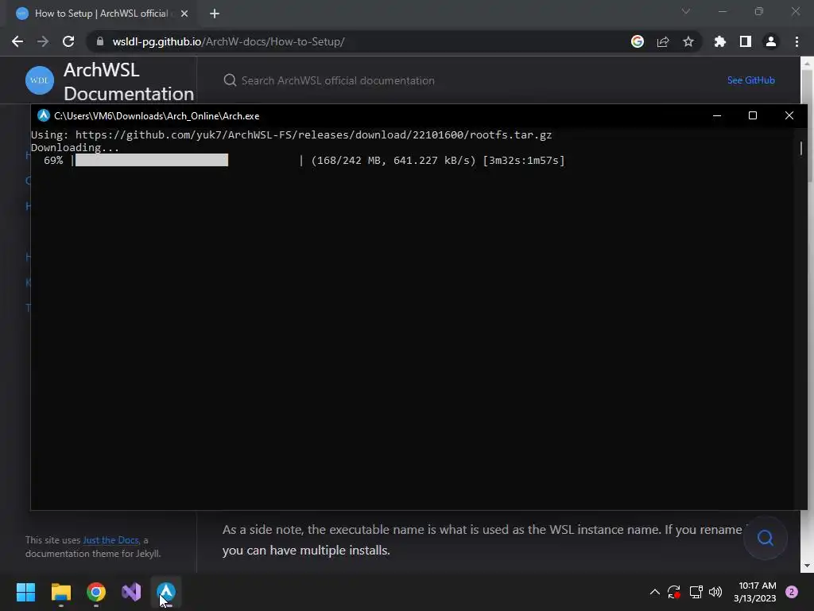Click the rootfs.tar.gz download URL text

pyautogui.click(x=313, y=135)
